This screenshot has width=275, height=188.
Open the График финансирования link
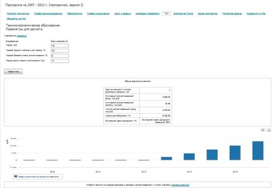tap(48, 13)
